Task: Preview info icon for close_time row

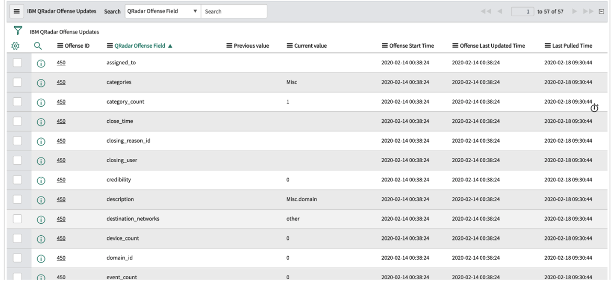Action: [x=41, y=122]
